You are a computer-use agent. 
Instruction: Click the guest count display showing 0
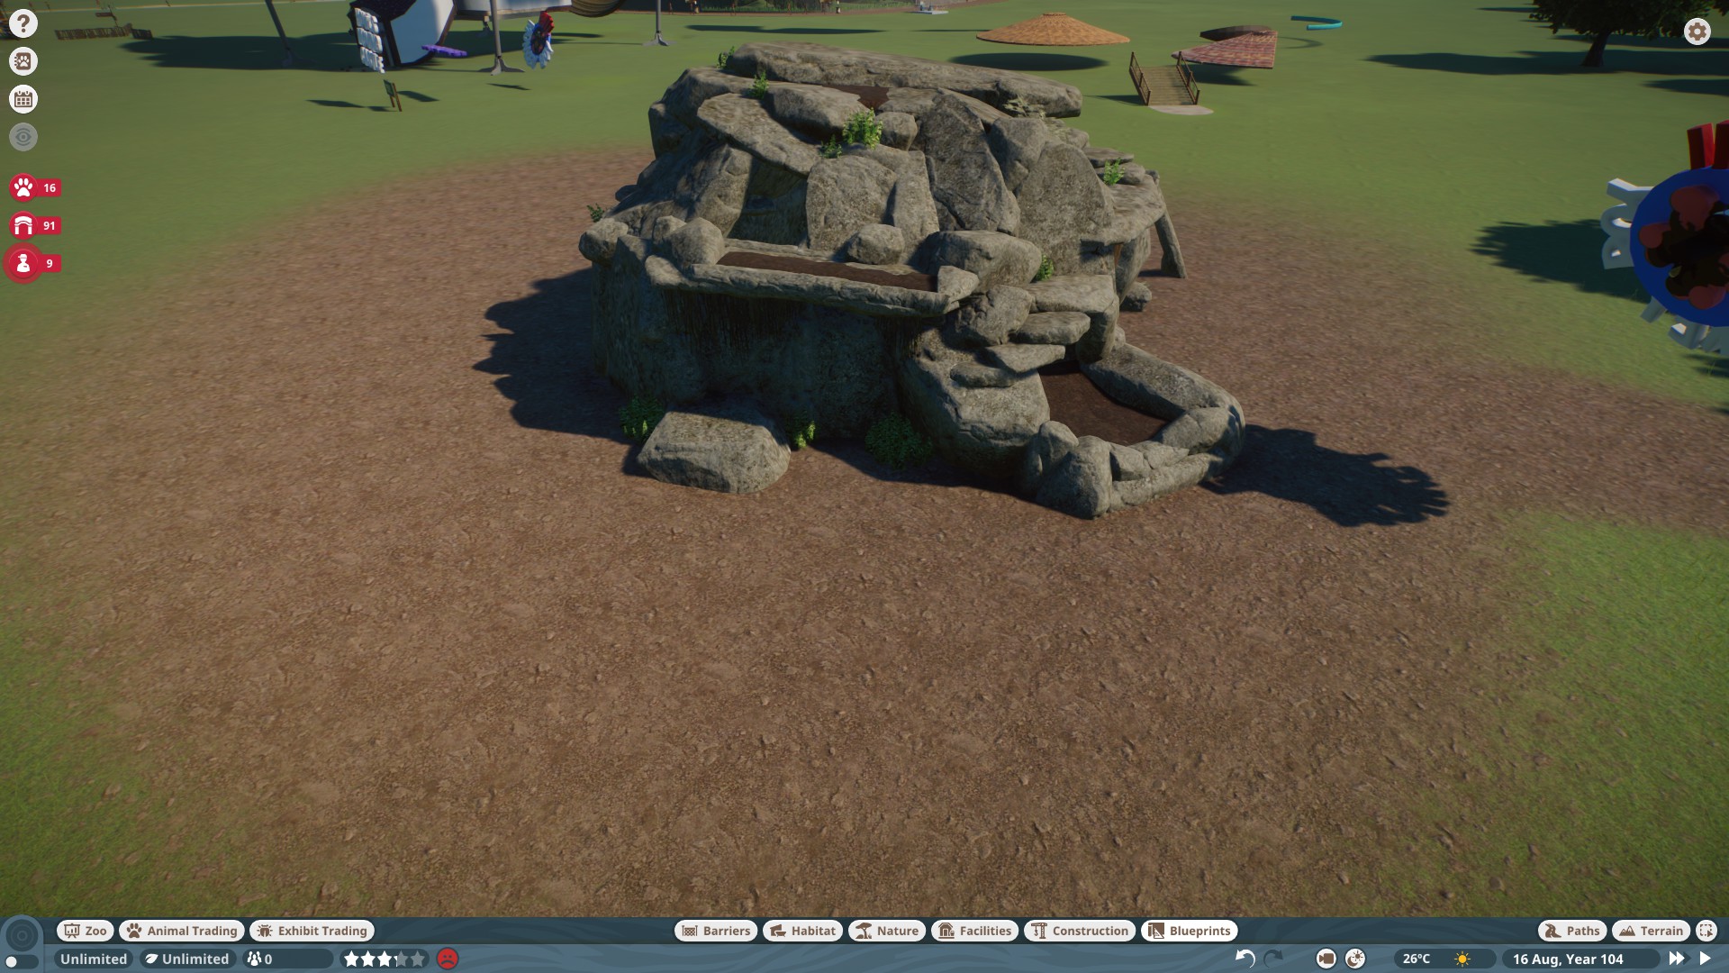pyautogui.click(x=288, y=959)
